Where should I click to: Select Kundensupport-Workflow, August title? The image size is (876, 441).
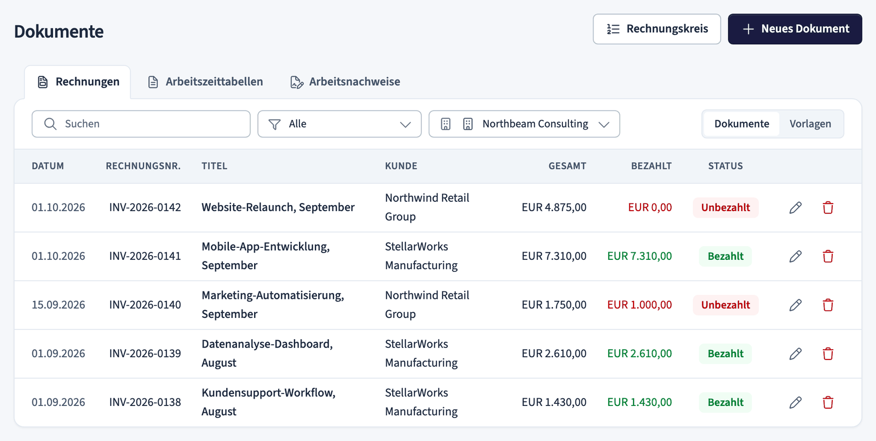[269, 402]
